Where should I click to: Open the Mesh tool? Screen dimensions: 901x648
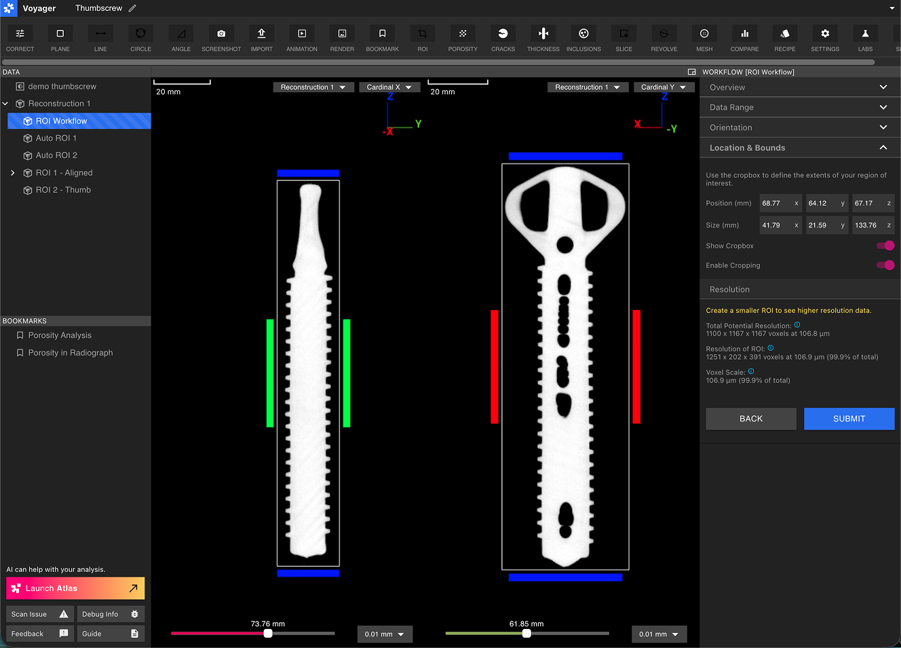coord(704,39)
